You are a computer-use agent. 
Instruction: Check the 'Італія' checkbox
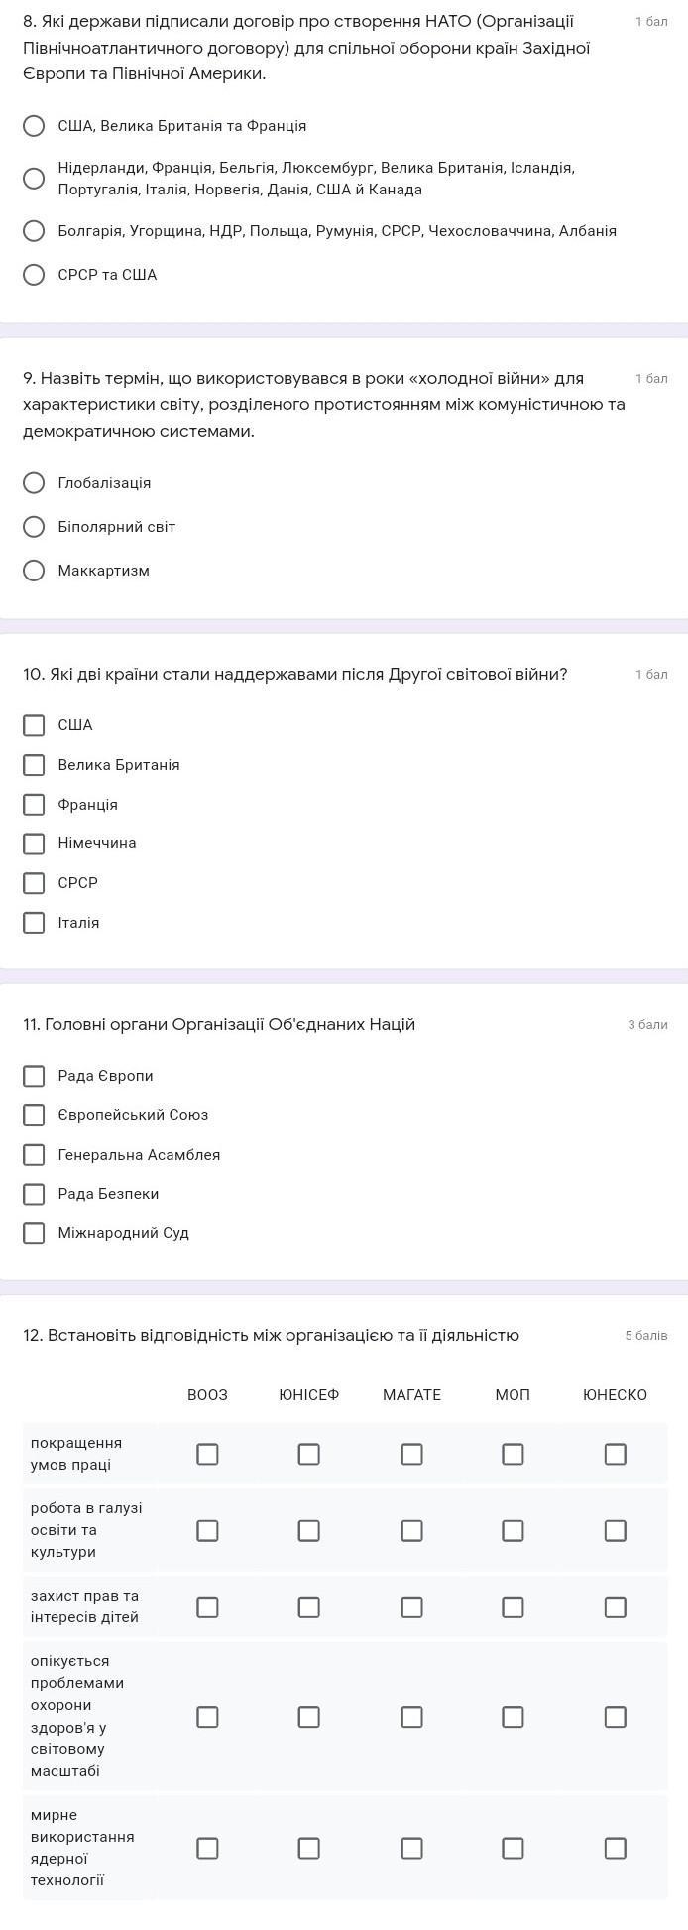point(34,923)
